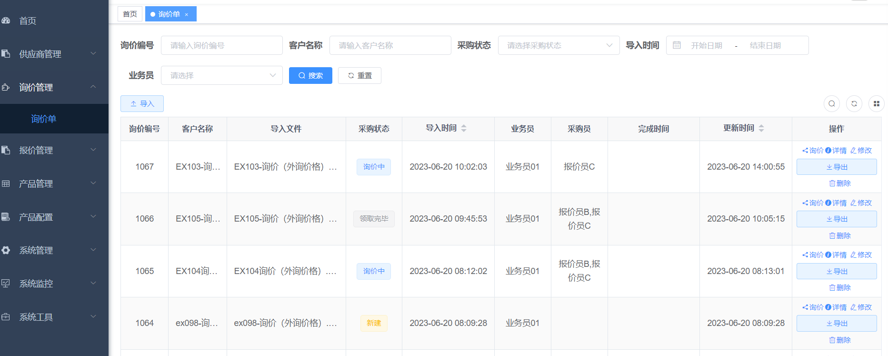The image size is (888, 356).
Task: Expand the 供应商管理 sidebar menu
Action: 54,54
